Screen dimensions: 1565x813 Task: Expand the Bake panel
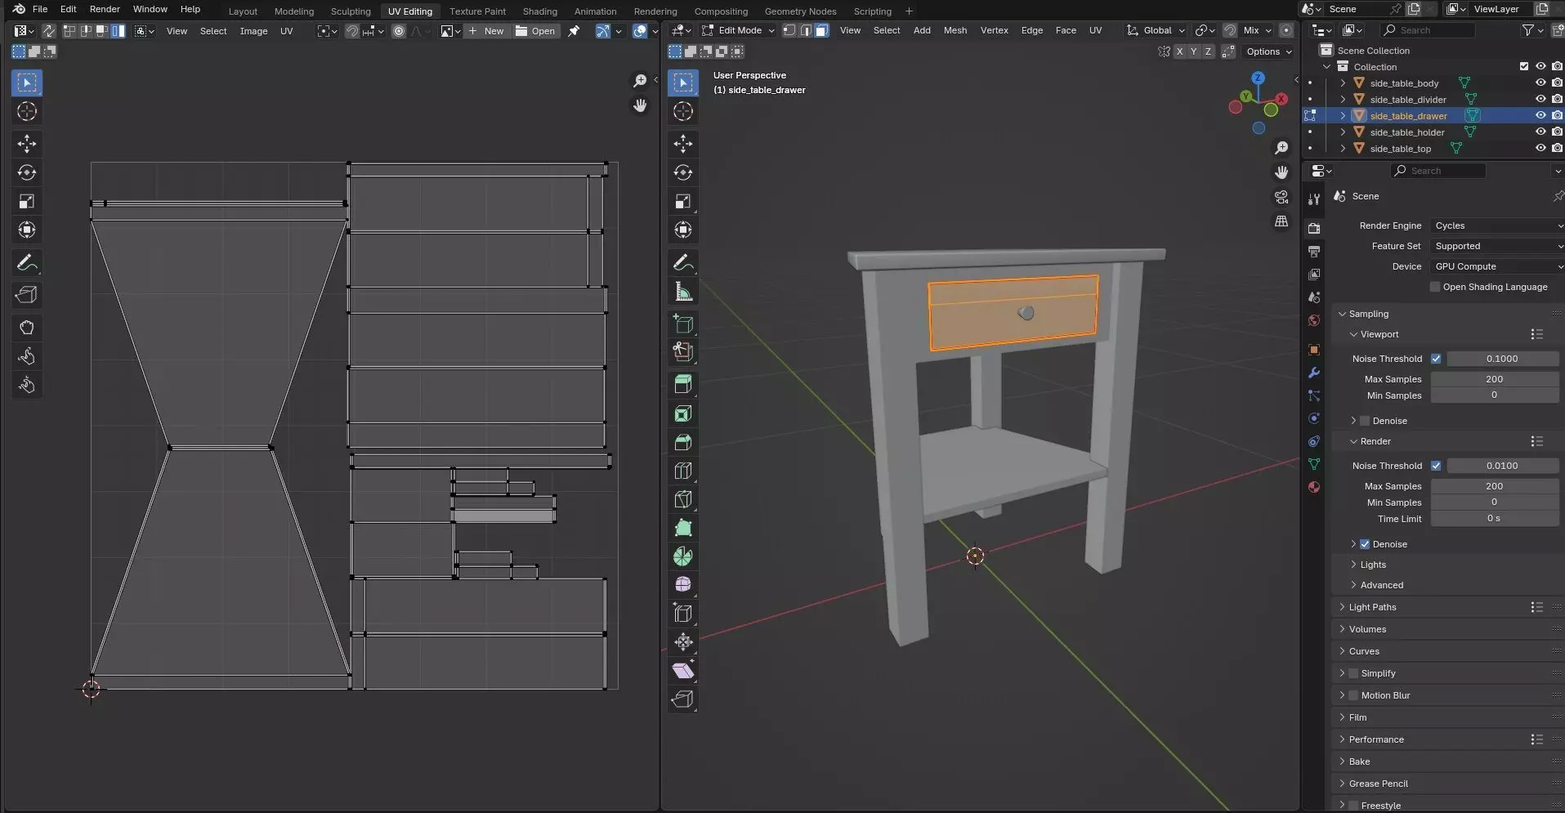pyautogui.click(x=1359, y=762)
